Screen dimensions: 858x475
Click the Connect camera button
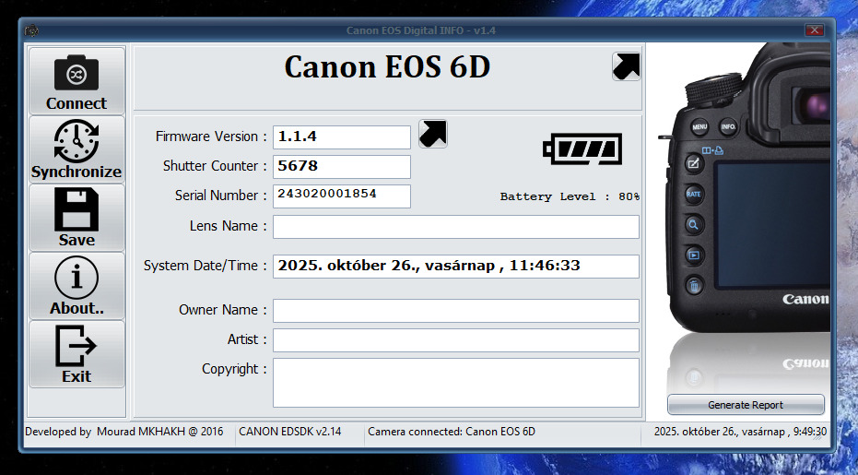[x=76, y=81]
